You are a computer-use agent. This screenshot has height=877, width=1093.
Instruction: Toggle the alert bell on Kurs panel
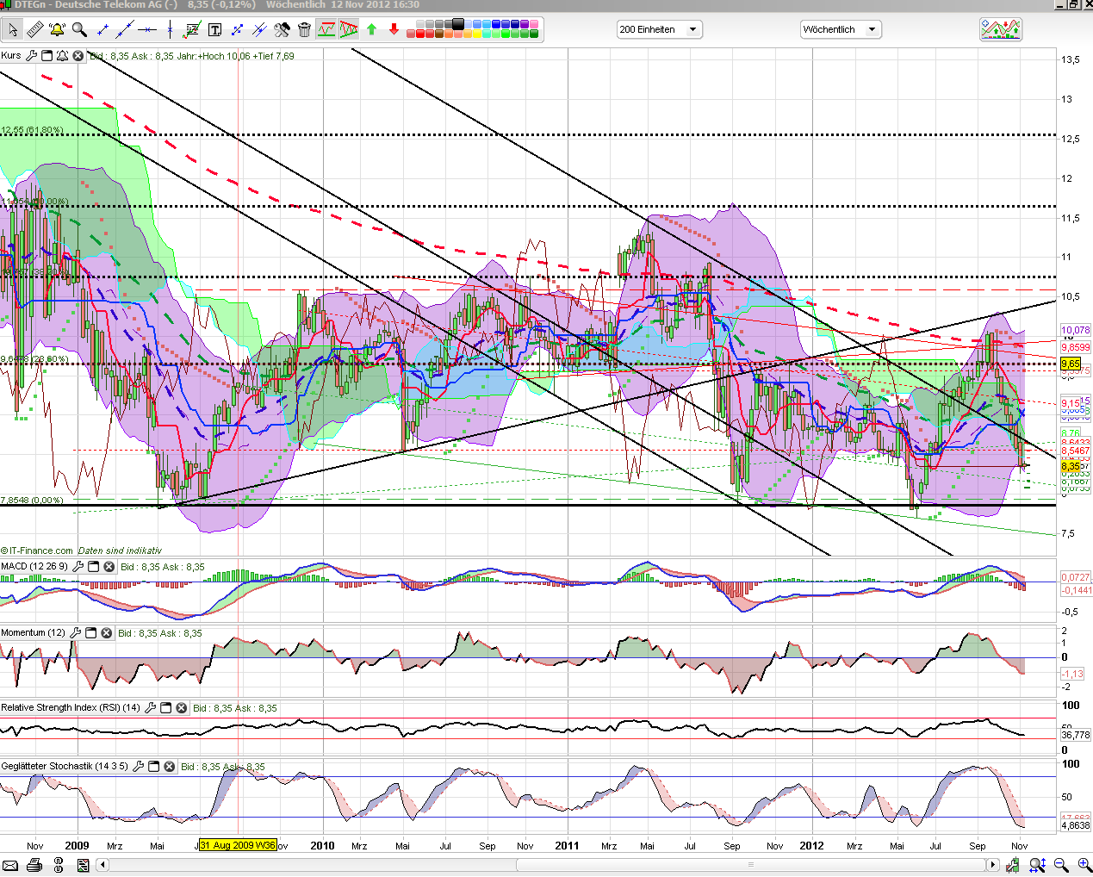pyautogui.click(x=62, y=56)
